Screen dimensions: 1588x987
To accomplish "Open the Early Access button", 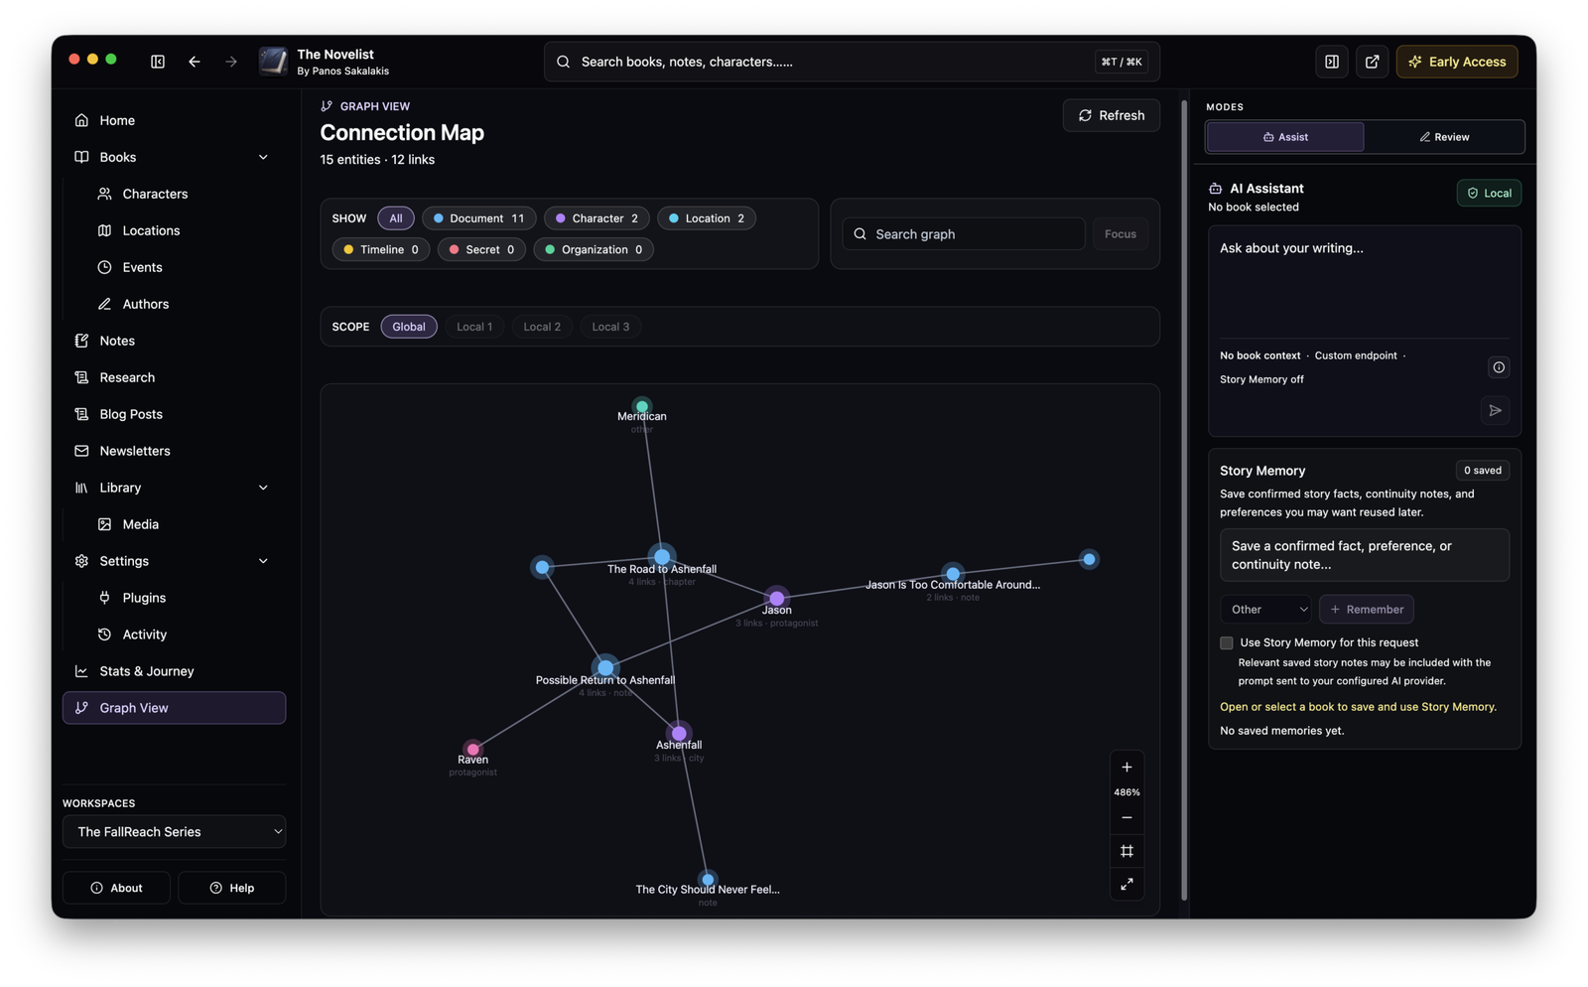I will click(1457, 62).
